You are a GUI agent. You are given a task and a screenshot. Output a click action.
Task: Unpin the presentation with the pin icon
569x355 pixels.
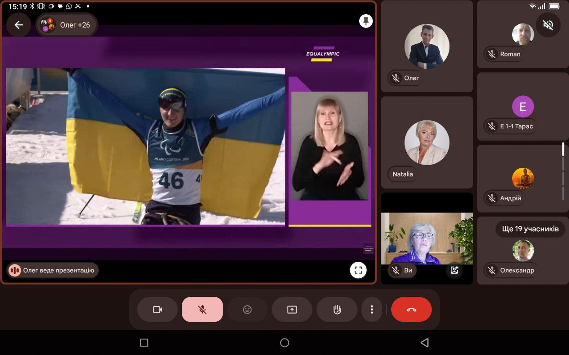[x=366, y=21]
